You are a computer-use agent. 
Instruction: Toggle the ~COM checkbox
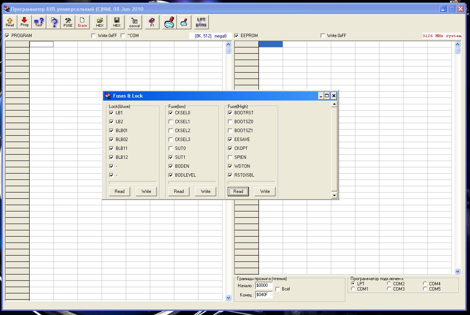click(x=123, y=36)
